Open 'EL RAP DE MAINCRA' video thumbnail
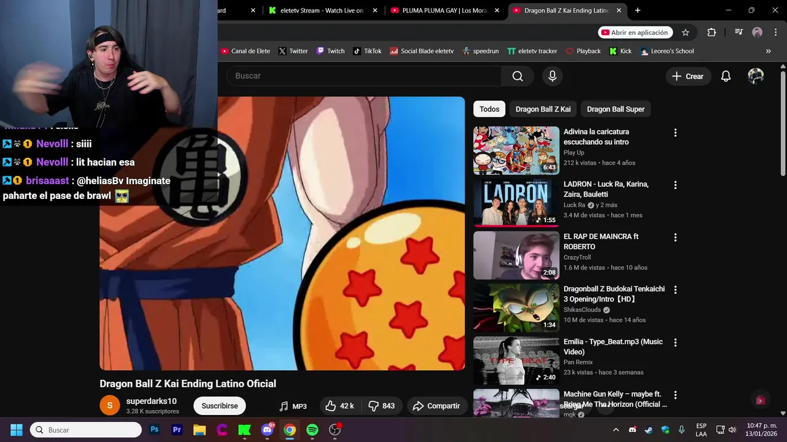 click(516, 255)
